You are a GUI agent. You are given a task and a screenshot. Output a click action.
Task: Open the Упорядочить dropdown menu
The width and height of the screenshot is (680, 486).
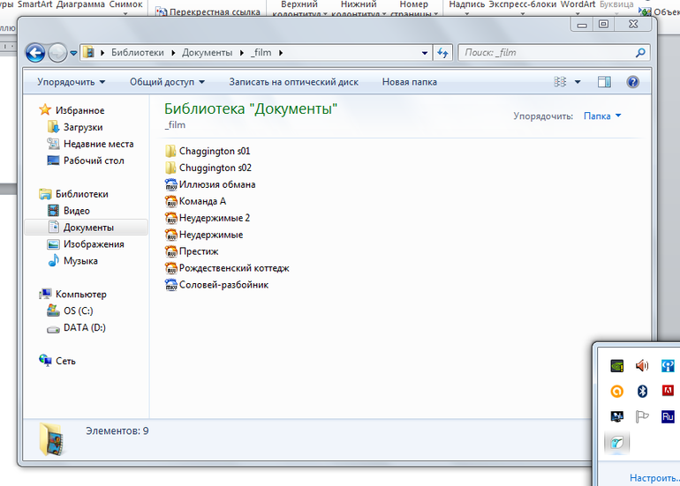[71, 82]
